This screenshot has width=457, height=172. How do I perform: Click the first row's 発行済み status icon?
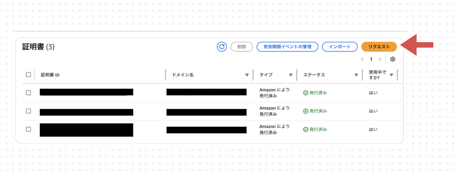pyautogui.click(x=306, y=93)
